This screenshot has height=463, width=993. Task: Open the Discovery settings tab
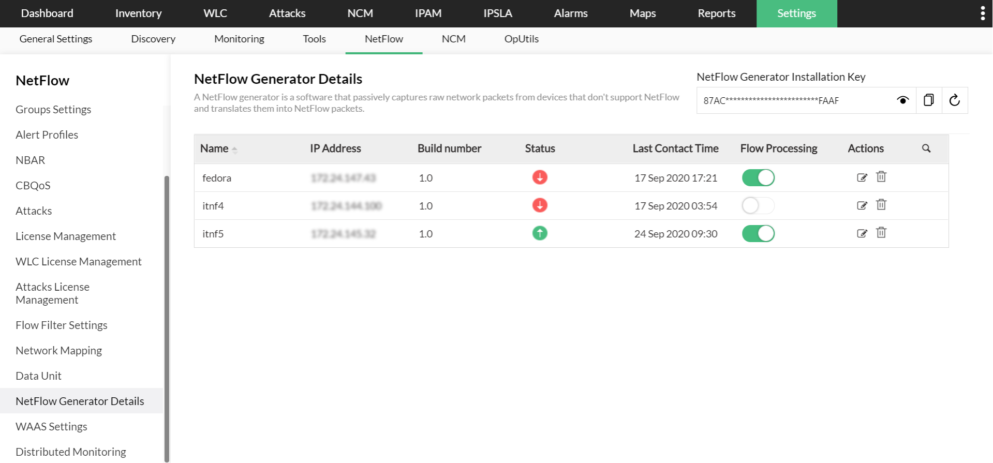tap(153, 39)
